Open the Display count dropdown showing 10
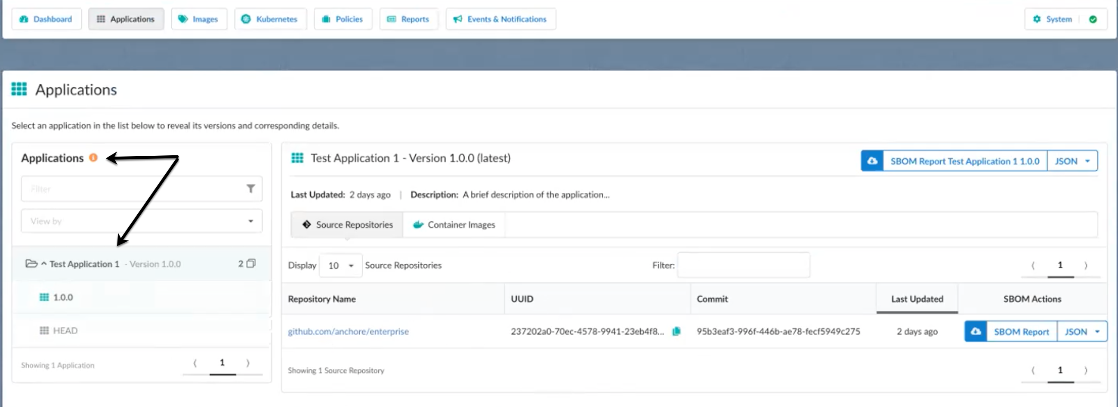This screenshot has height=407, width=1118. (x=340, y=265)
